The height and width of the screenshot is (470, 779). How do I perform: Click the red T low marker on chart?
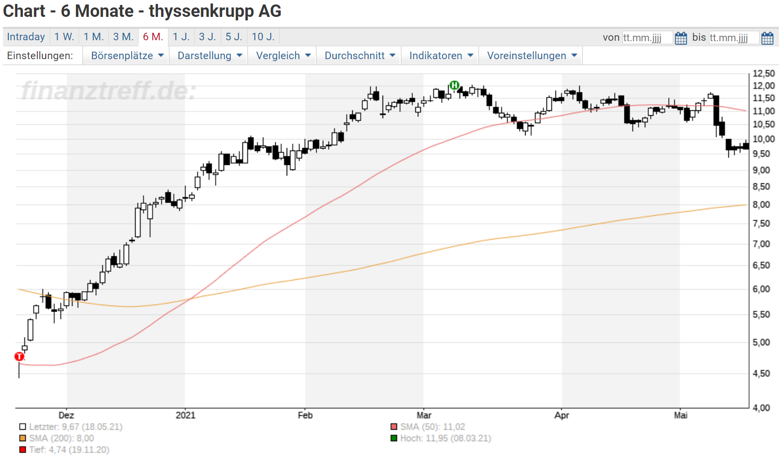point(19,356)
